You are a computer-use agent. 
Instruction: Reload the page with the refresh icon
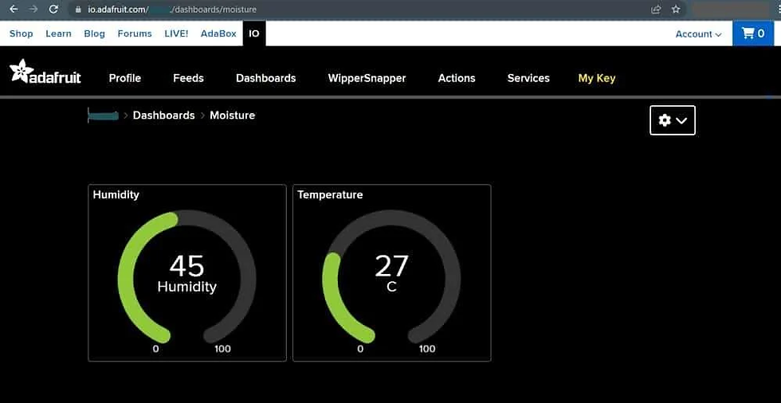[54, 9]
